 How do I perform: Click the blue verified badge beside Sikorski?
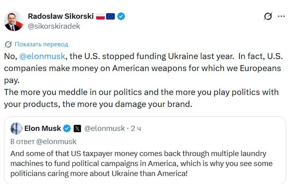click(121, 16)
